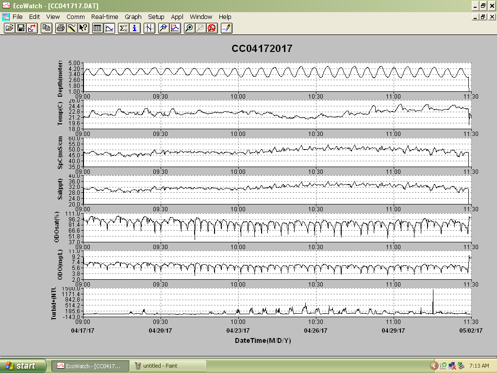Select the zoom-in magnifier tool
Screen dimensions: 497x373
click(x=189, y=28)
